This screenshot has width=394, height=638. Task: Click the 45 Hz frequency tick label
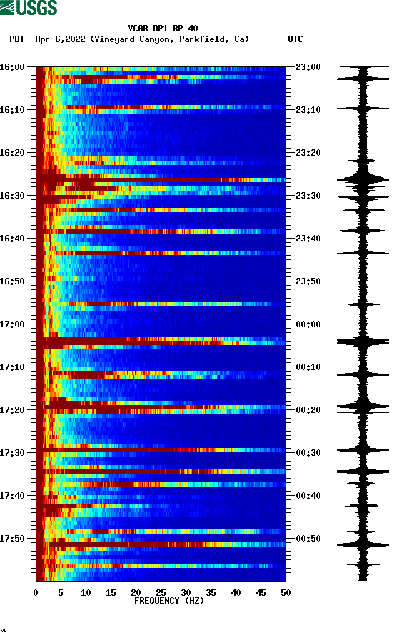pyautogui.click(x=261, y=593)
